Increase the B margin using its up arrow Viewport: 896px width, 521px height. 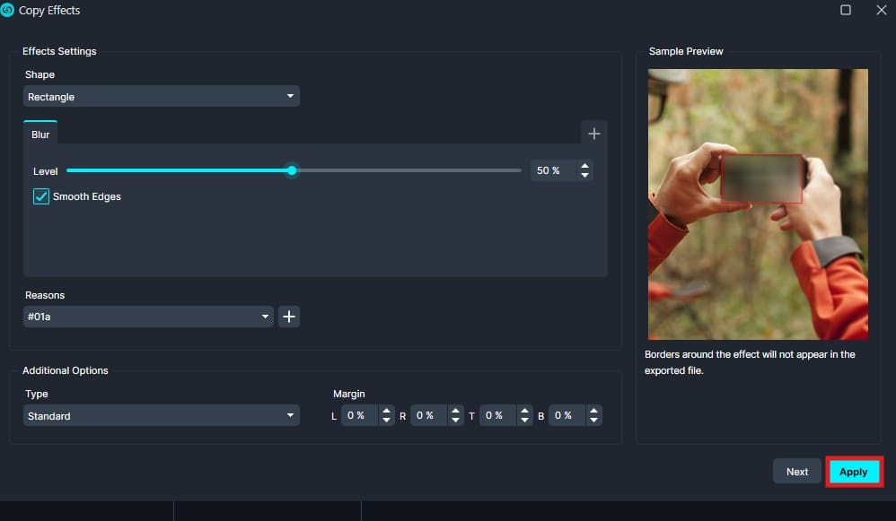point(594,411)
